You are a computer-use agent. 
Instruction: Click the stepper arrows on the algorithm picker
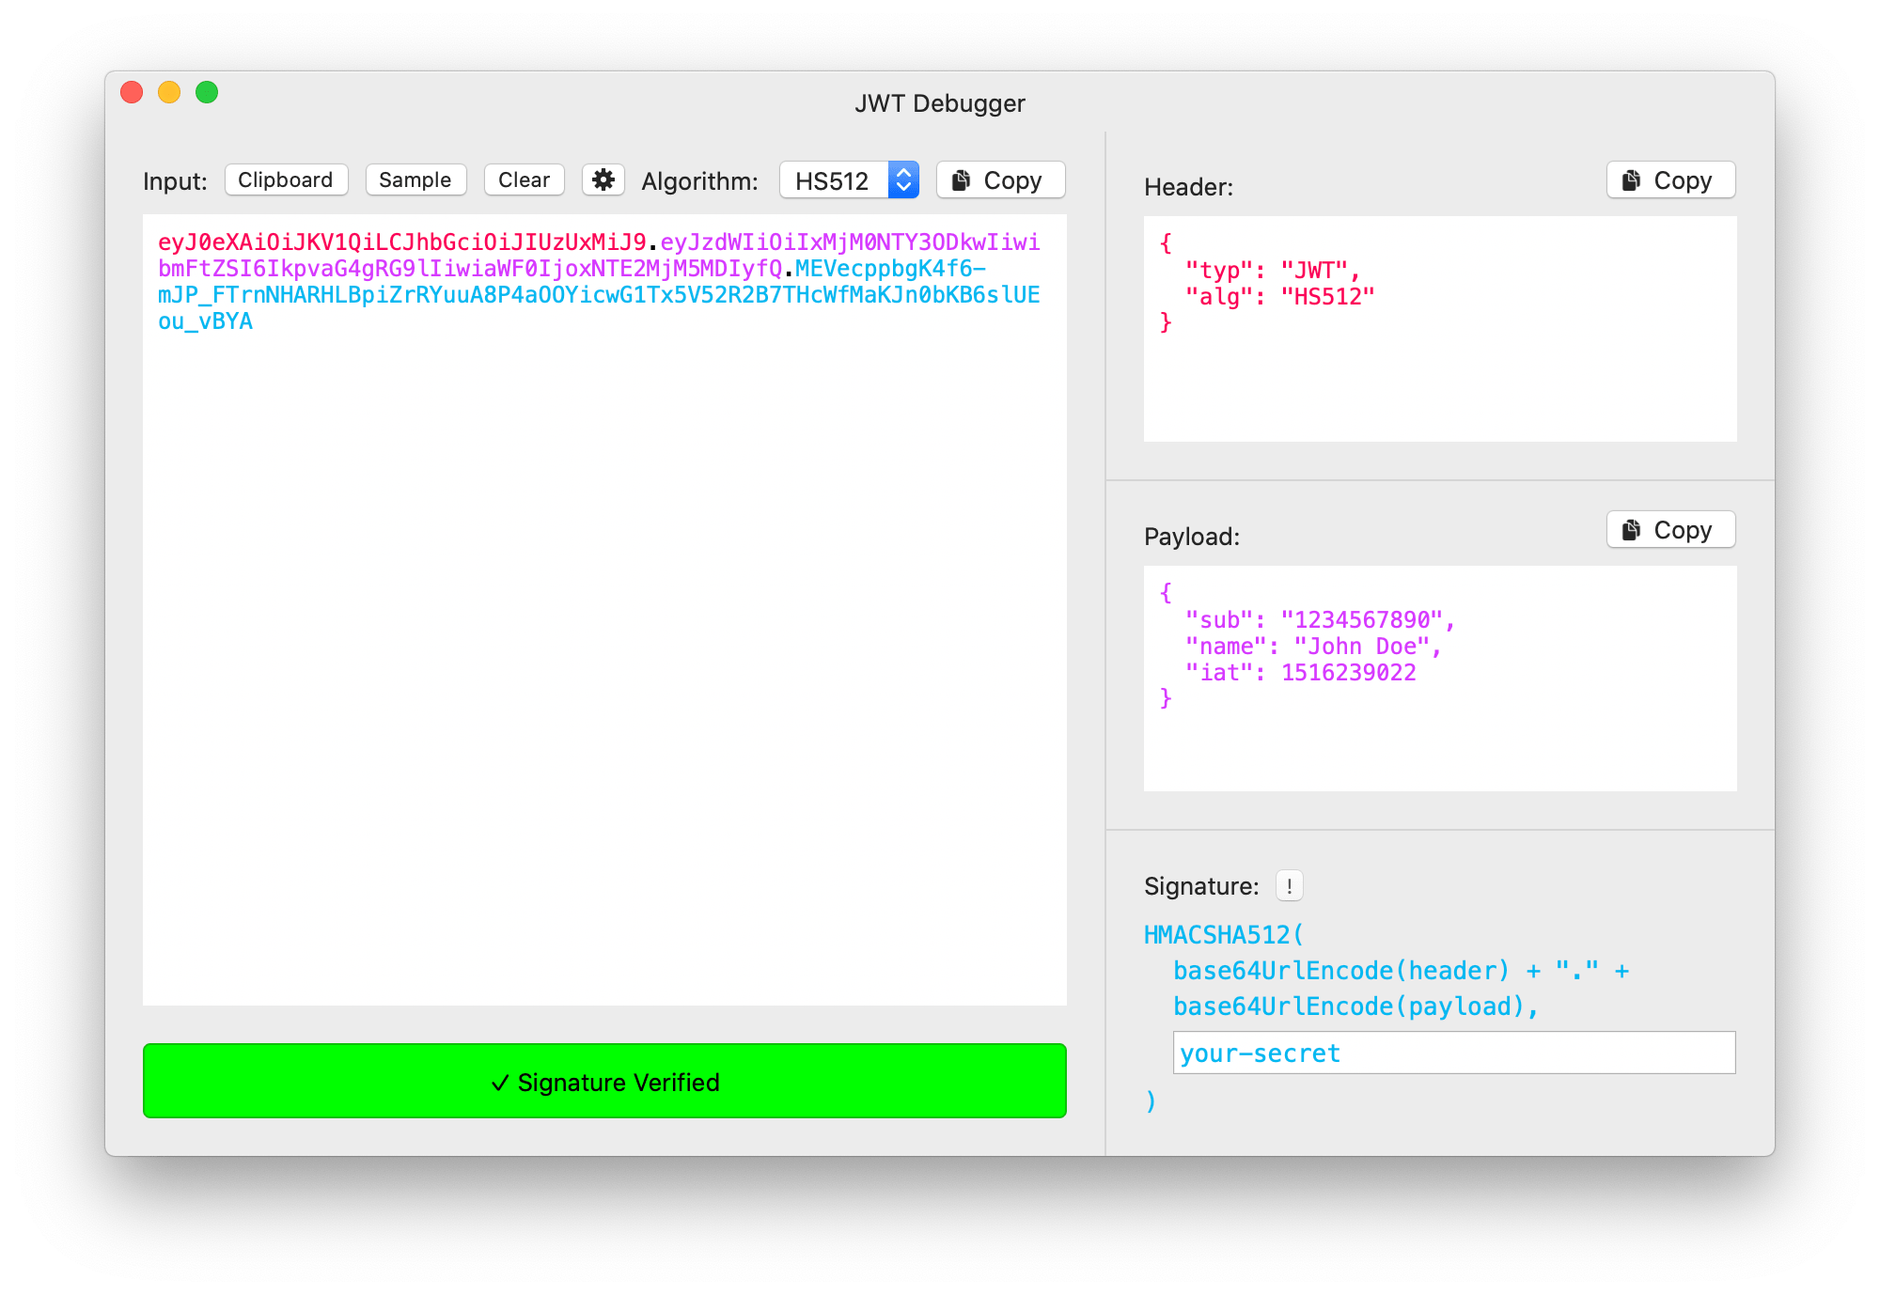click(x=902, y=179)
